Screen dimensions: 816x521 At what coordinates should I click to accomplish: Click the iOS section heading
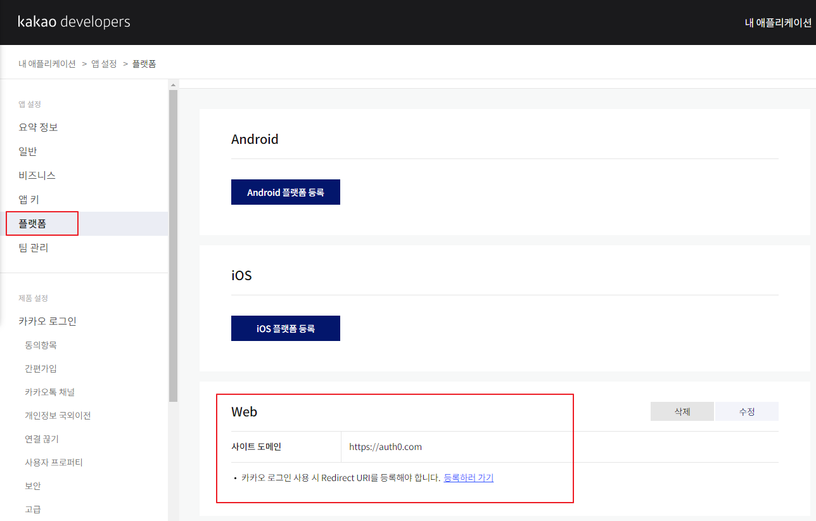[241, 276]
